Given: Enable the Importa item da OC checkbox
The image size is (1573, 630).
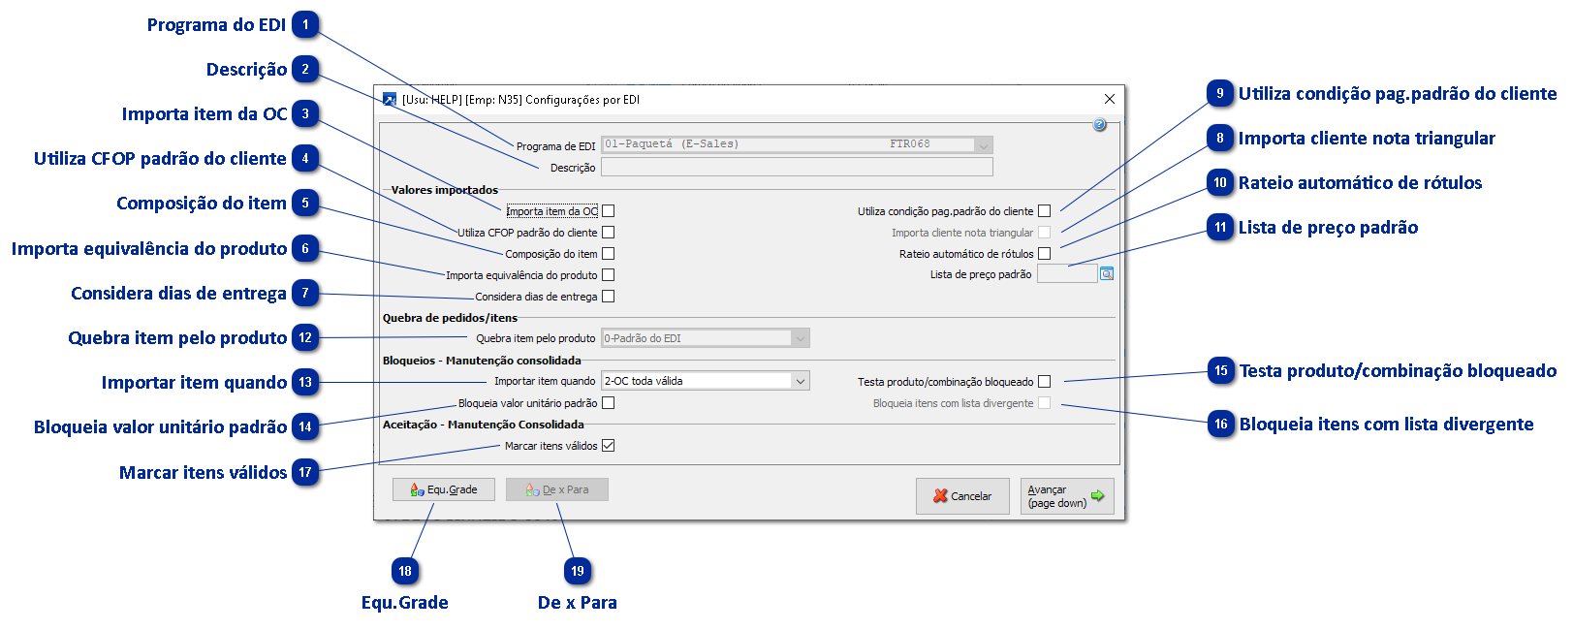Looking at the screenshot, I should [x=609, y=211].
